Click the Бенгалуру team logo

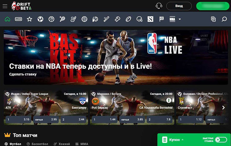[x=83, y=101]
